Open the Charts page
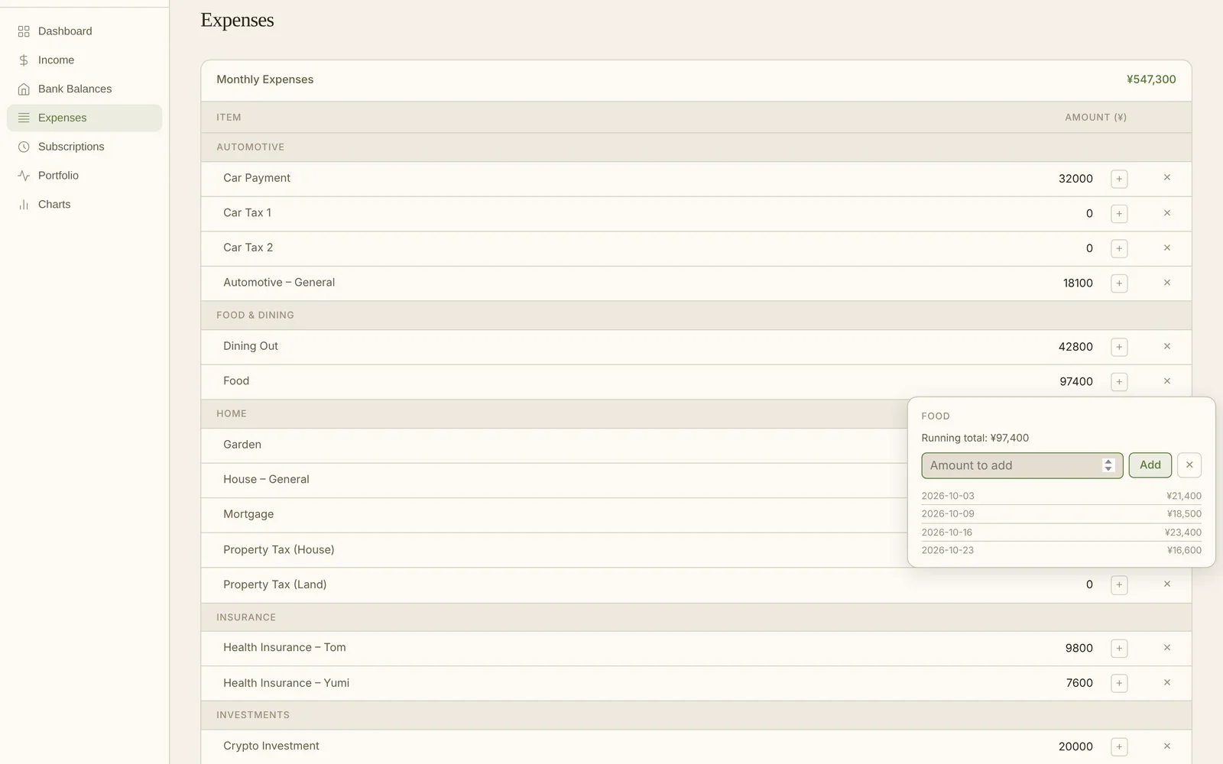The width and height of the screenshot is (1223, 764). 84,205
